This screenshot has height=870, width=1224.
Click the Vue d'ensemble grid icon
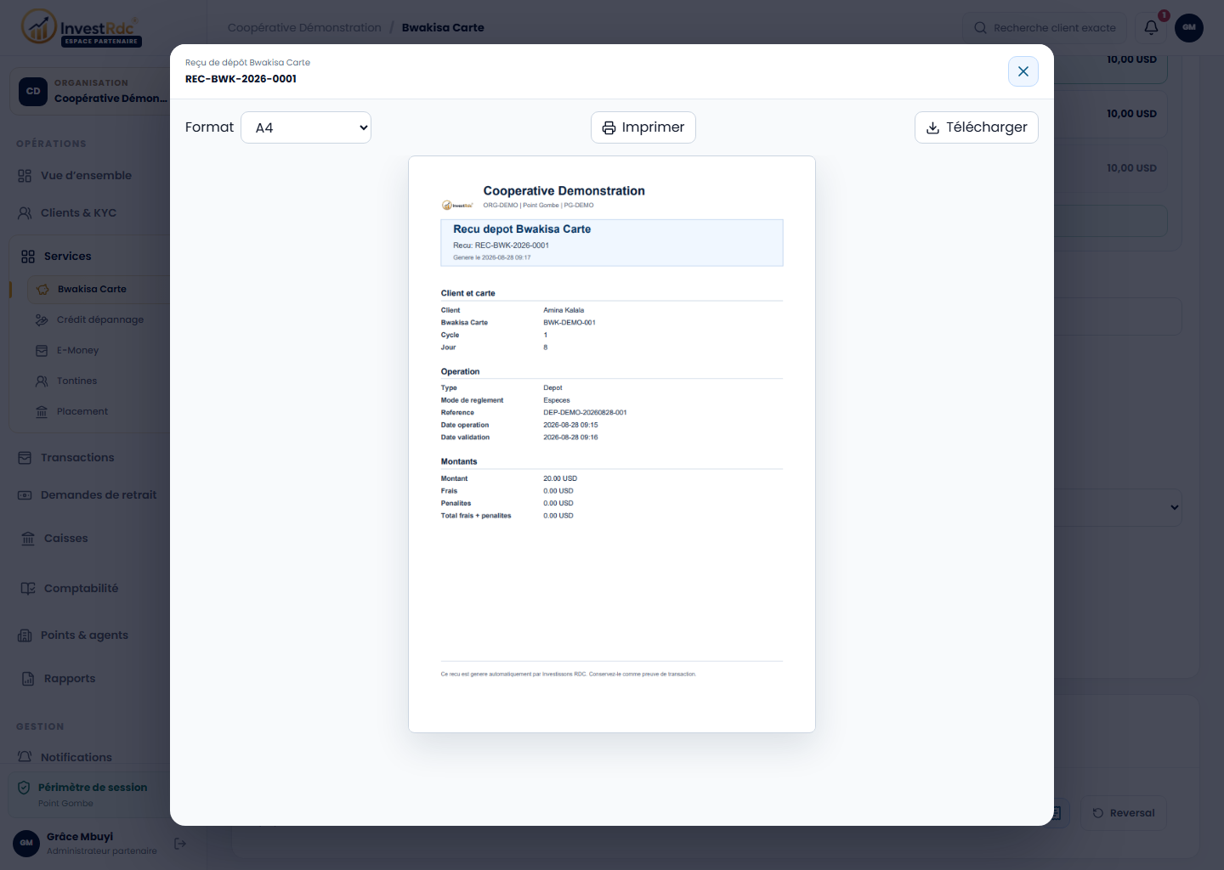tap(25, 176)
